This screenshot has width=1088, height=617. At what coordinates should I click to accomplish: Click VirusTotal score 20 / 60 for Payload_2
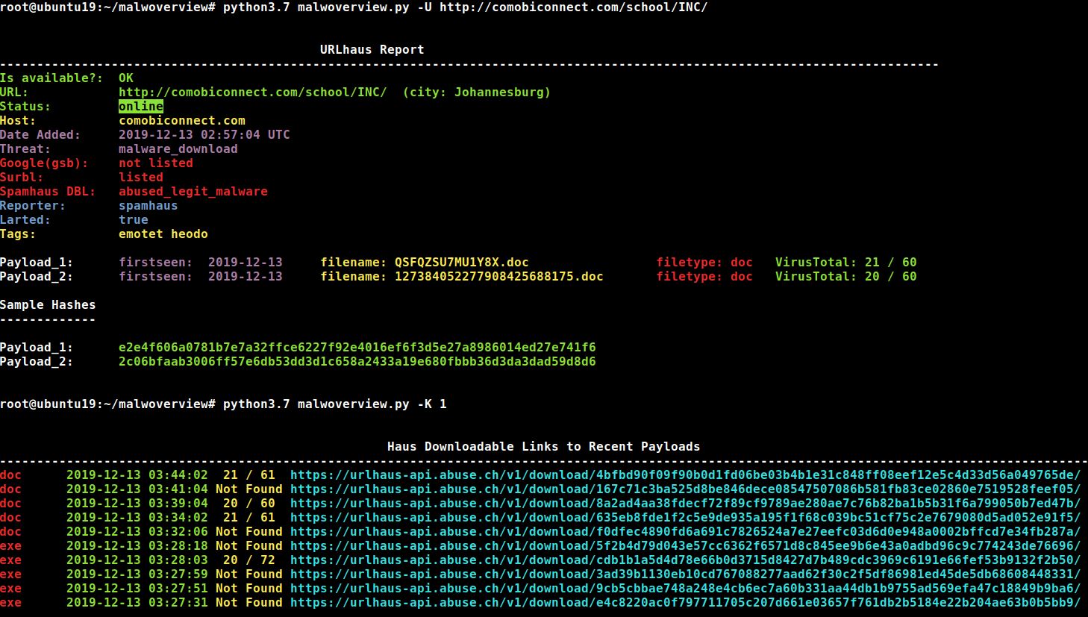pyautogui.click(x=891, y=277)
